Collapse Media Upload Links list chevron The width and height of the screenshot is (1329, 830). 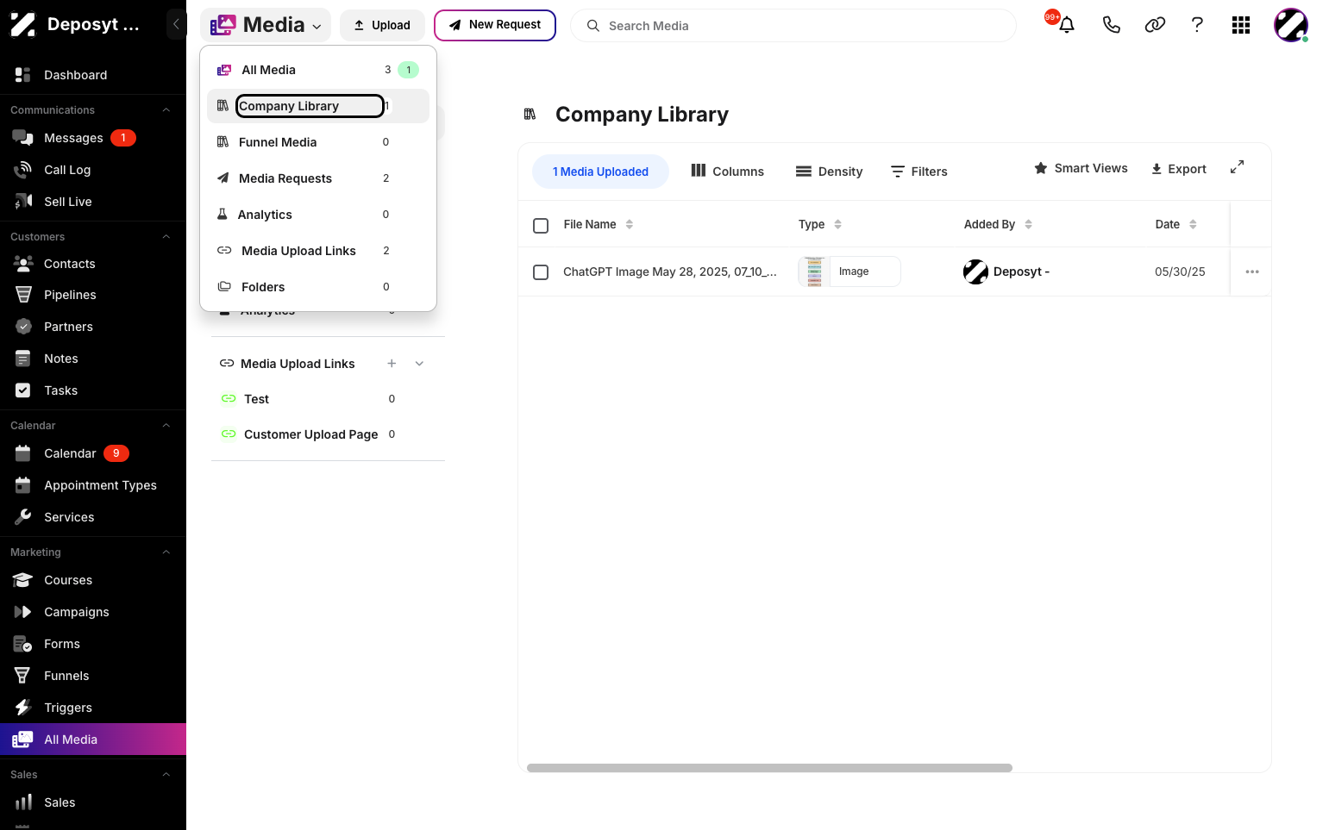[x=419, y=364]
